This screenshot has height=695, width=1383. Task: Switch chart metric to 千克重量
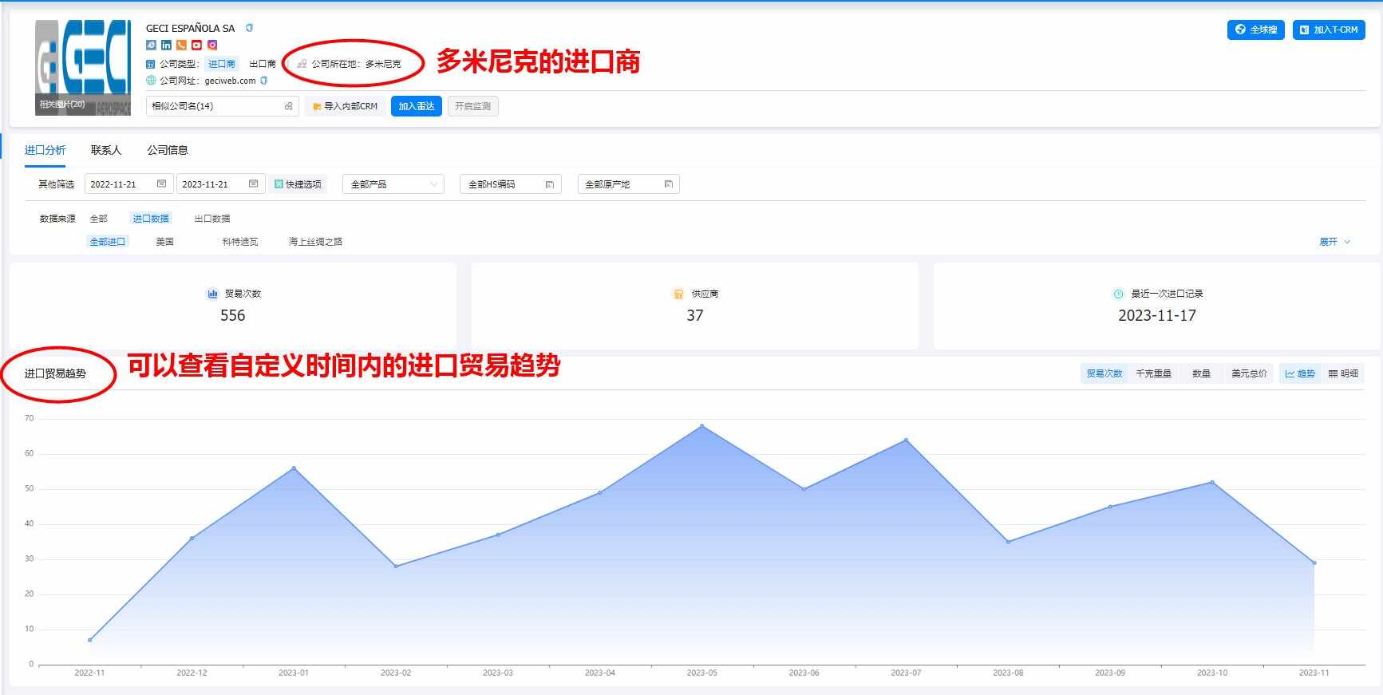[1153, 373]
